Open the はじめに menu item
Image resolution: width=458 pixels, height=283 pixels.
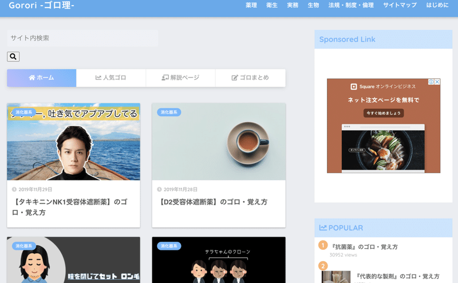437,5
